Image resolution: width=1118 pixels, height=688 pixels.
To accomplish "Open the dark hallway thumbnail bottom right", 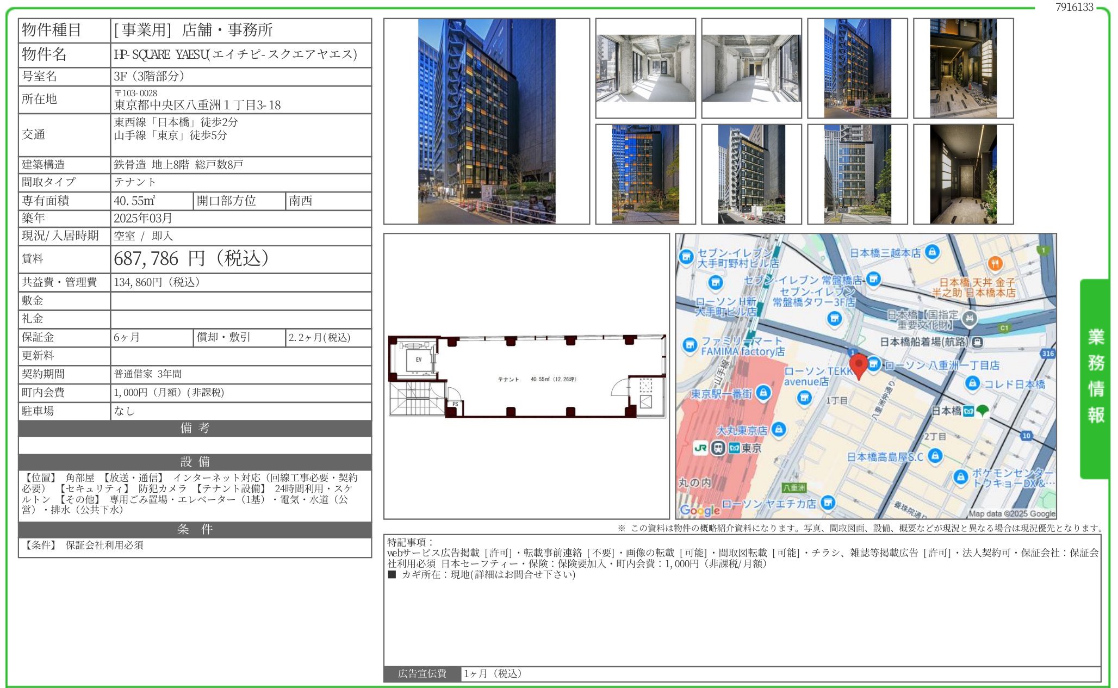I will click(963, 175).
